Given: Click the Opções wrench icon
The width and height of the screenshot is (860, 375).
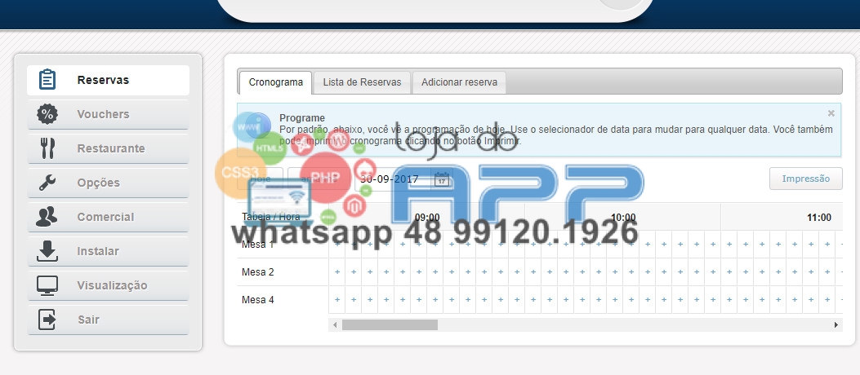Looking at the screenshot, I should tap(47, 183).
